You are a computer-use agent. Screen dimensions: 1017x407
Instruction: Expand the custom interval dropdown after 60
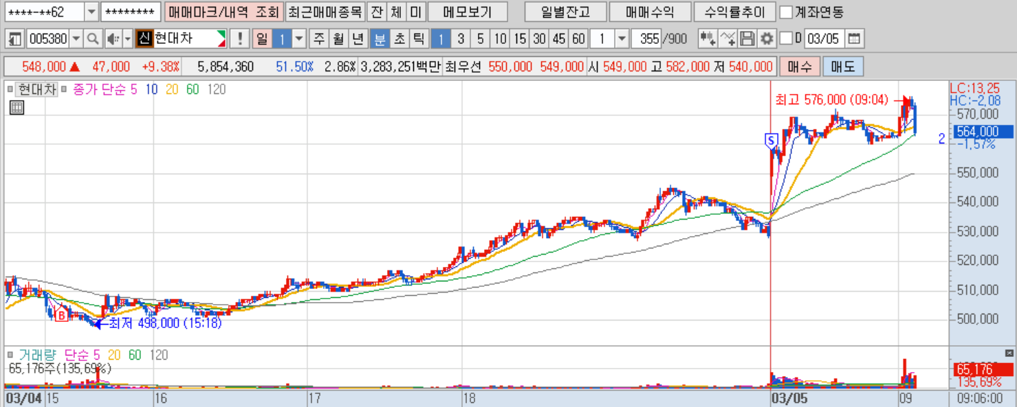coord(622,38)
